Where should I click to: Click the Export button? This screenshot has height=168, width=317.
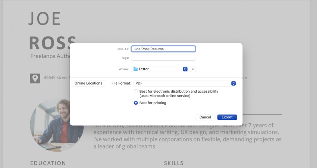click(x=227, y=117)
